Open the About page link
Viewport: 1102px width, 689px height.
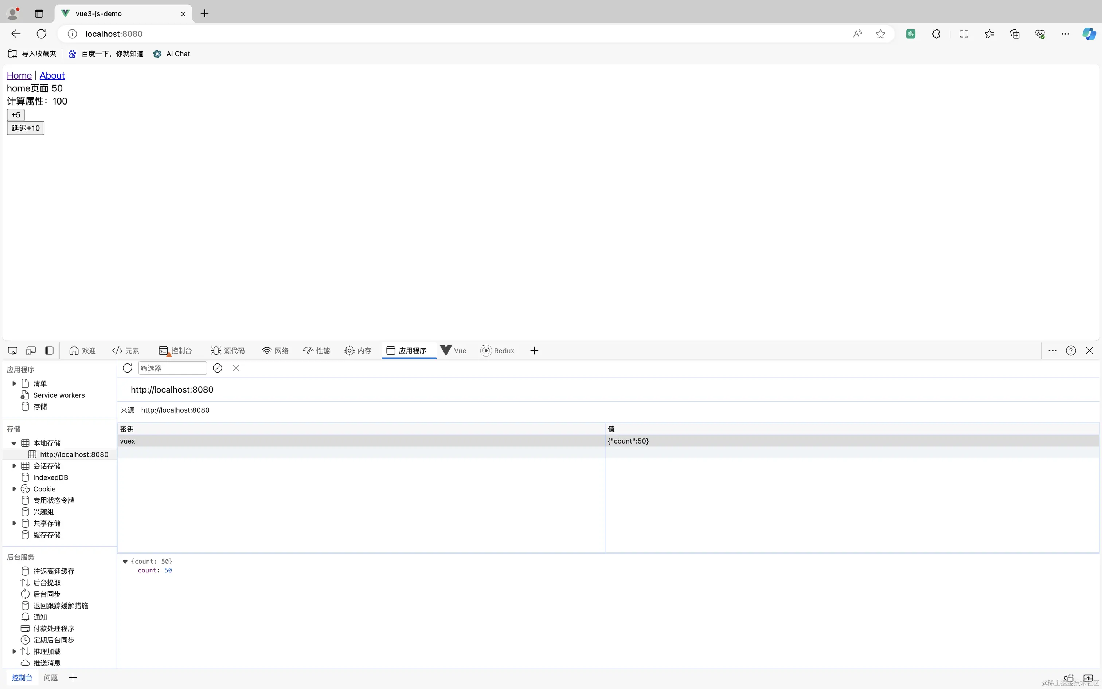coord(52,75)
